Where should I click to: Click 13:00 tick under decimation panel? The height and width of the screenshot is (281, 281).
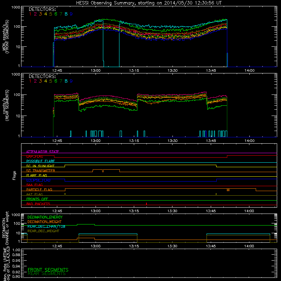click(x=96, y=246)
